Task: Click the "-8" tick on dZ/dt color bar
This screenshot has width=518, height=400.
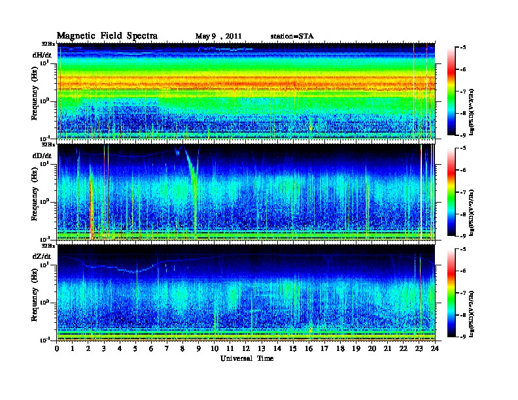Action: tap(463, 315)
